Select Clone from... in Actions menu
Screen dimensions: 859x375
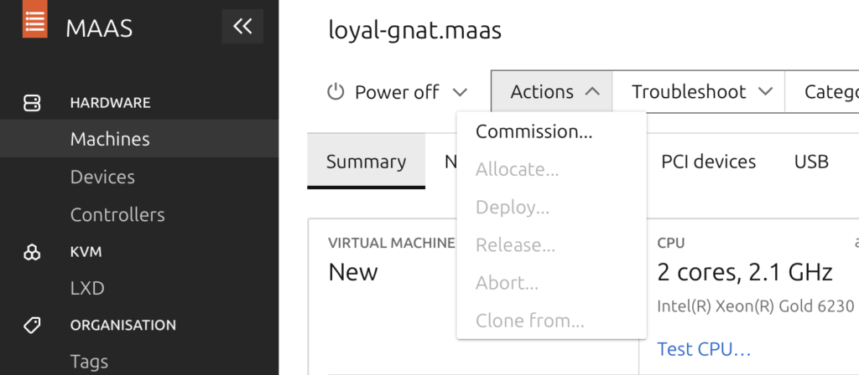[552, 321]
